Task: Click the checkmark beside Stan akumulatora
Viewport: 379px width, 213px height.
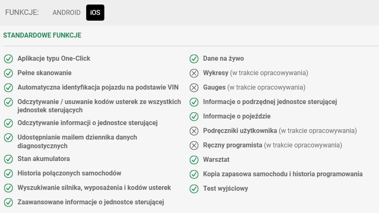Action: click(8, 159)
